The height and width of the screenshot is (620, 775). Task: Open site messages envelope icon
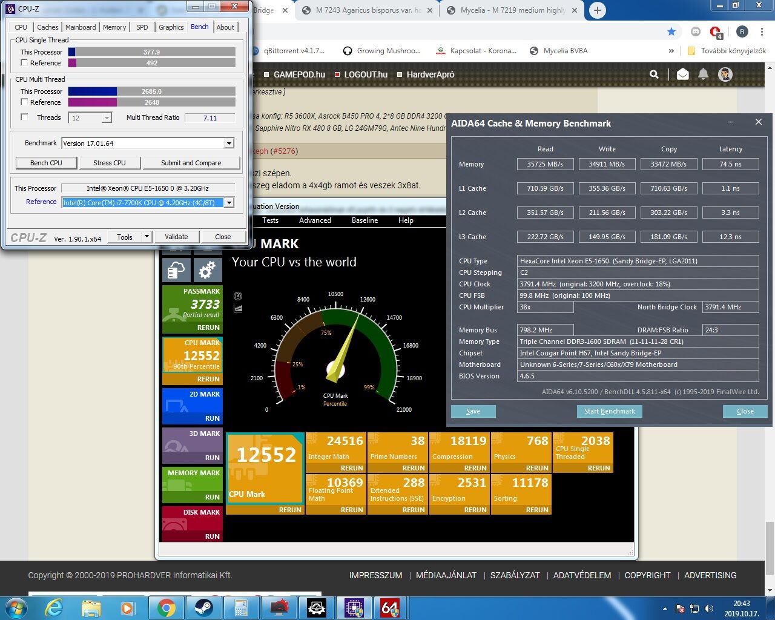[682, 74]
